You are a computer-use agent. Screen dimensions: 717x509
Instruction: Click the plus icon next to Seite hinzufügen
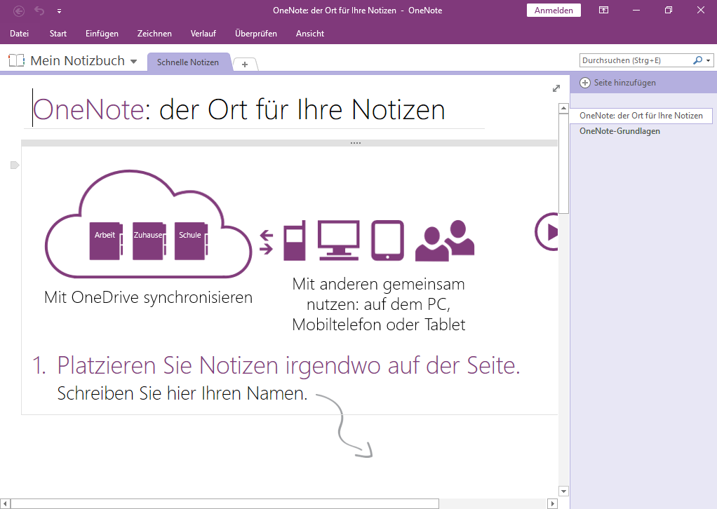pos(585,82)
